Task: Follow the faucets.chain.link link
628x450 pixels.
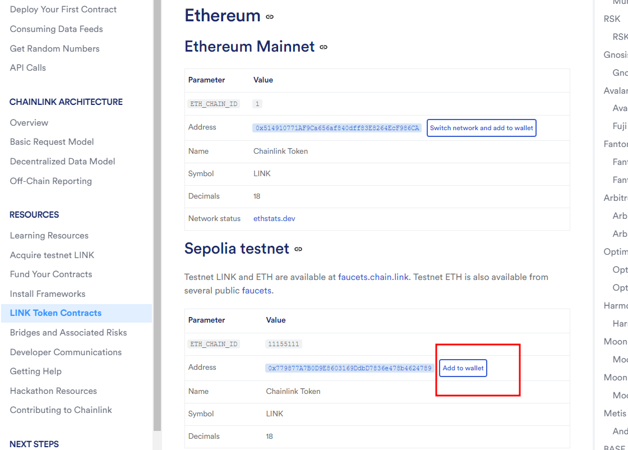Action: [x=373, y=277]
